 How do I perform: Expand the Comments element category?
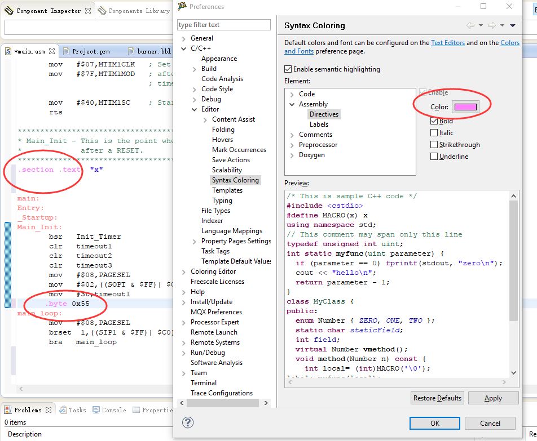point(292,135)
